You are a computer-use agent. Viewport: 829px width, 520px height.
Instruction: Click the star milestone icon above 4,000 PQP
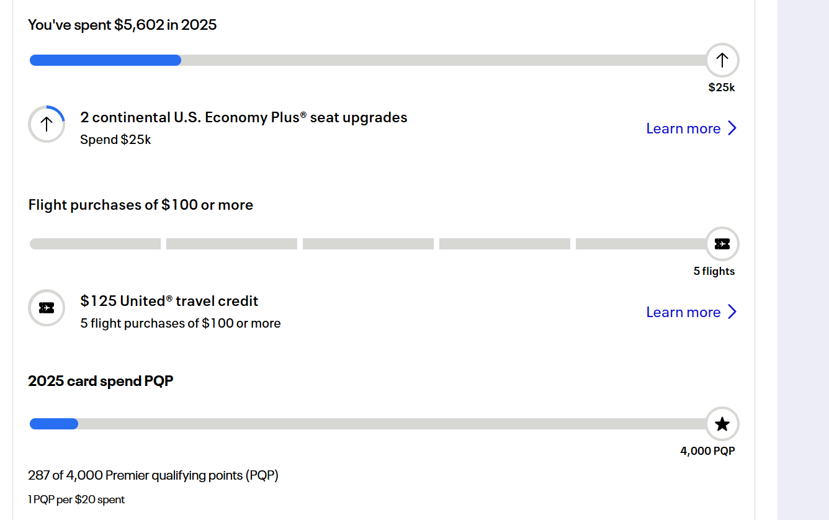point(722,424)
